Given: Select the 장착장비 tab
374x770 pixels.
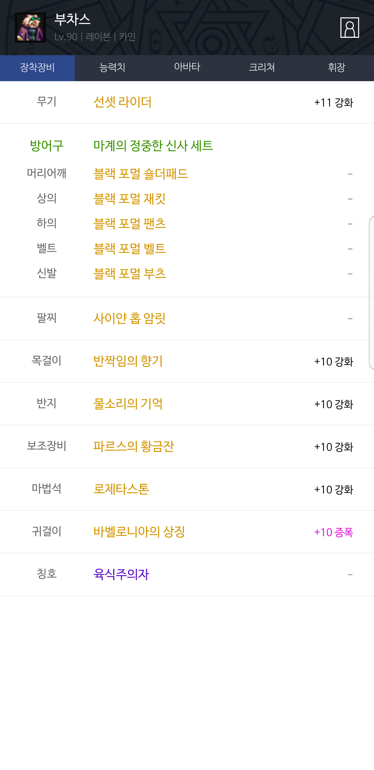Looking at the screenshot, I should point(37,68).
